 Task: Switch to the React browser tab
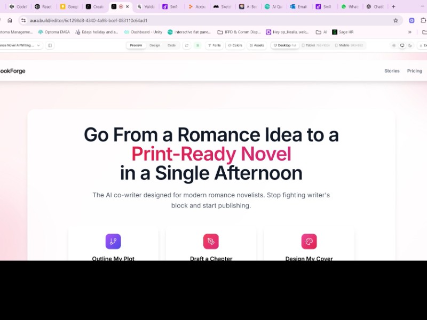click(43, 6)
